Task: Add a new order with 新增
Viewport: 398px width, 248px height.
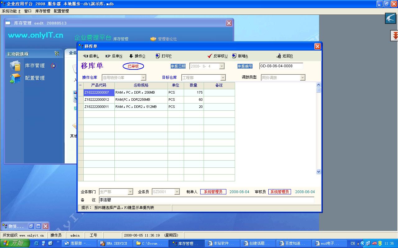Action: [240, 56]
